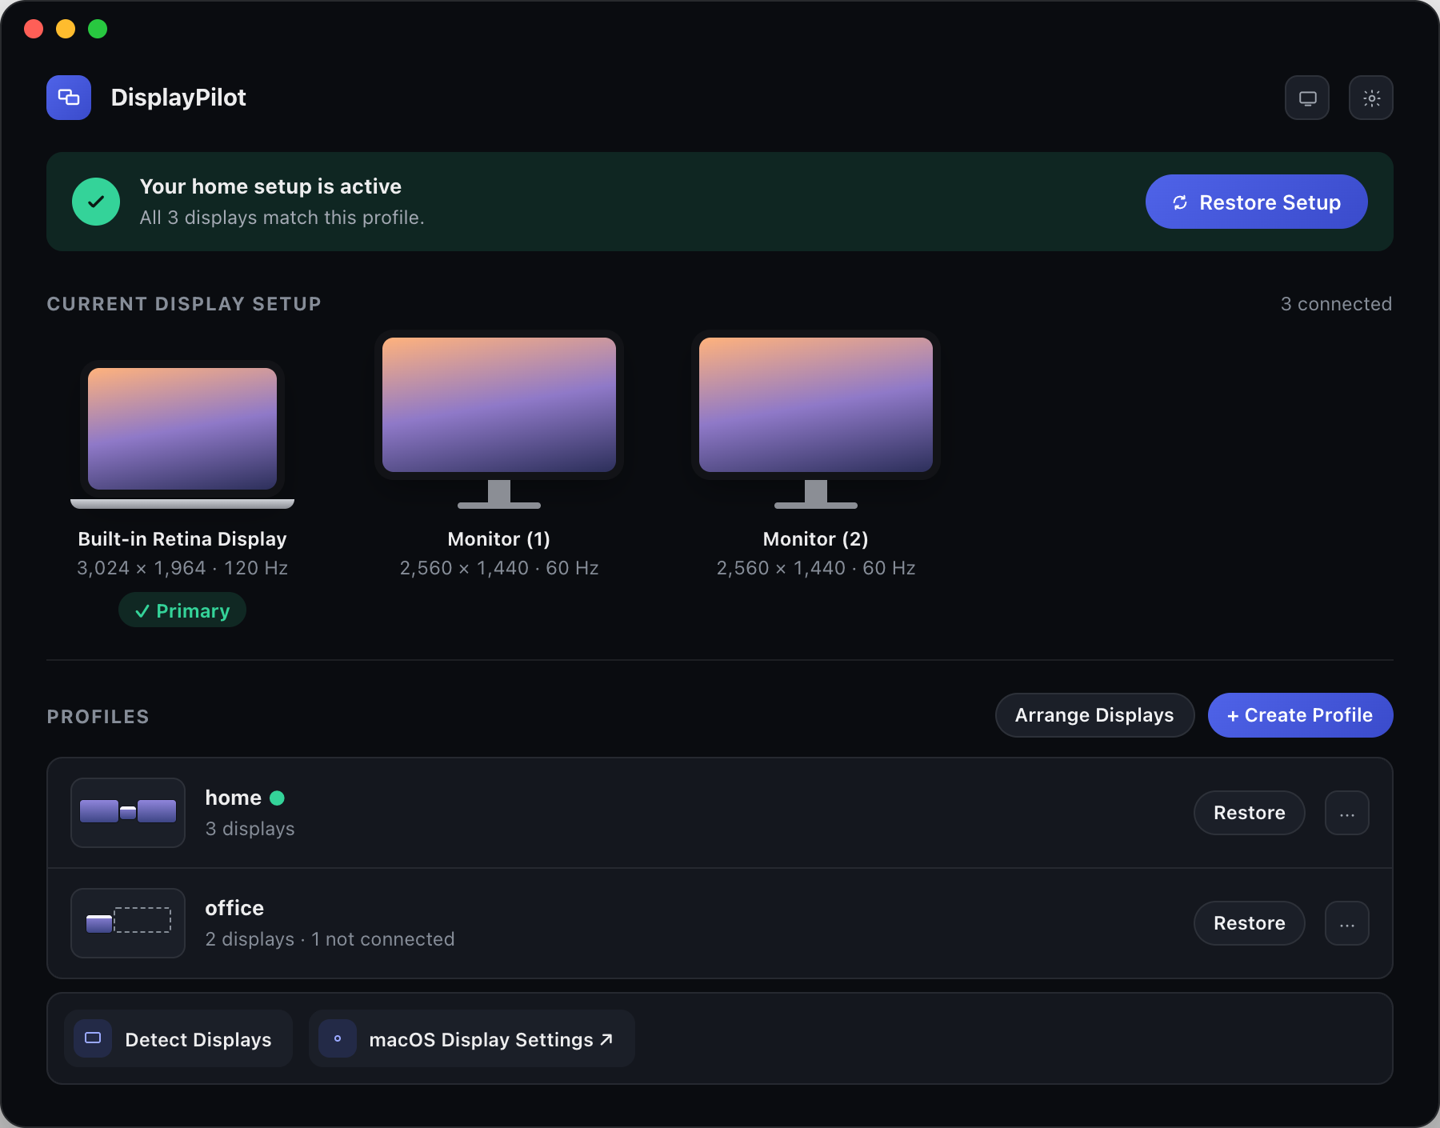Click 'Your home setup is active' heading
Screen dimensions: 1440x1128
click(x=270, y=186)
